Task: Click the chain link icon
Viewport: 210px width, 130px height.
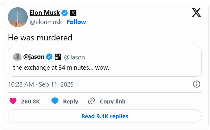Action: [x=91, y=101]
